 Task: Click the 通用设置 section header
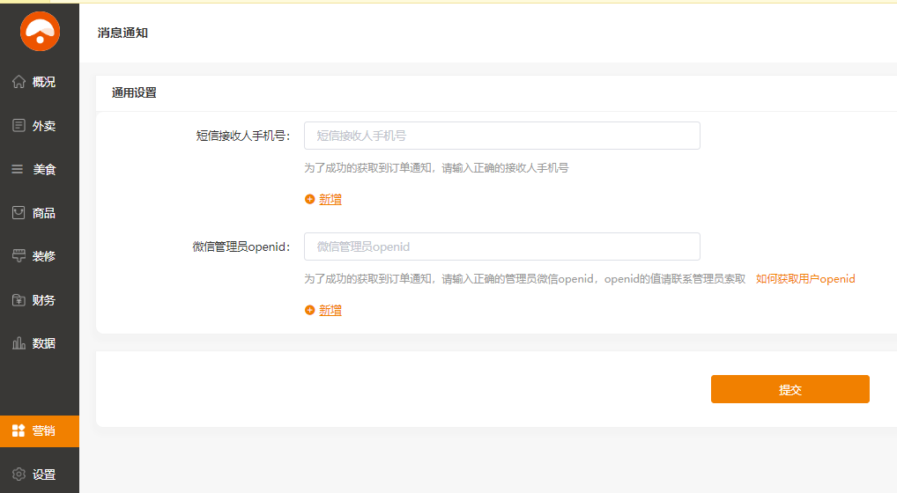pos(134,92)
